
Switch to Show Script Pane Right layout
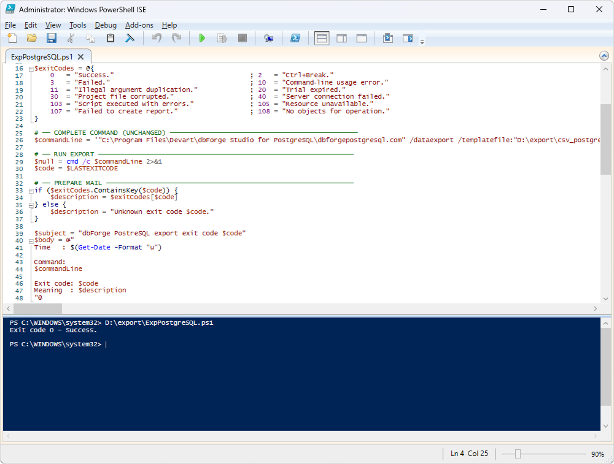coord(341,39)
